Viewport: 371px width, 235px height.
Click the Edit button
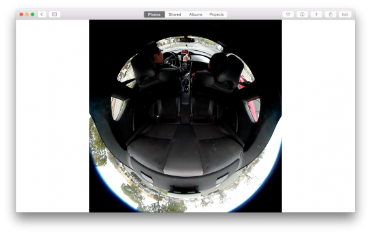345,14
